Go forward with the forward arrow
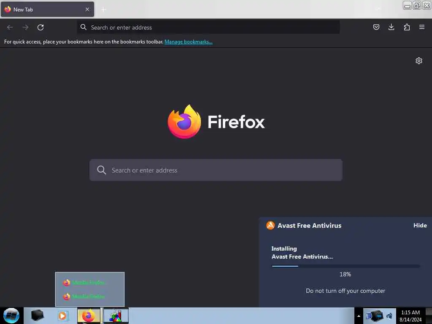This screenshot has height=324, width=432. (25, 27)
